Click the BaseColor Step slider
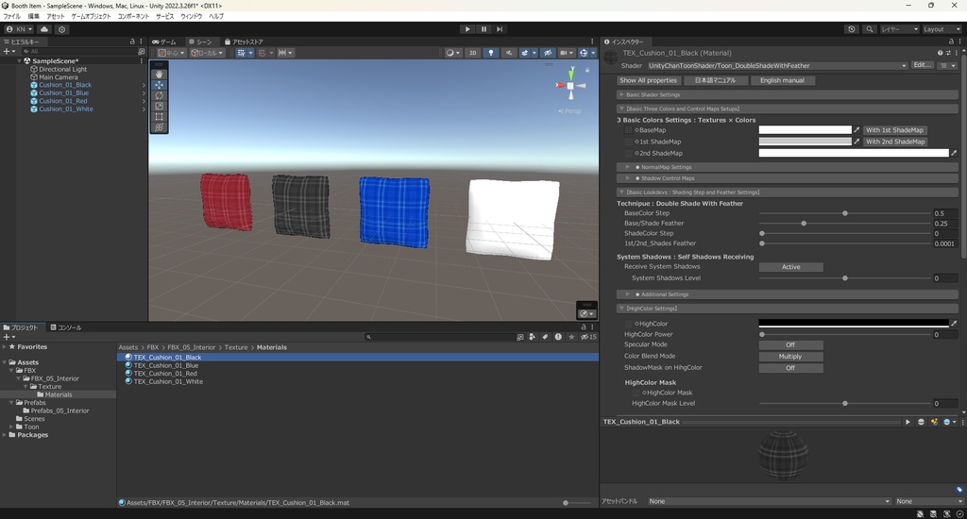967x519 pixels. (x=845, y=213)
